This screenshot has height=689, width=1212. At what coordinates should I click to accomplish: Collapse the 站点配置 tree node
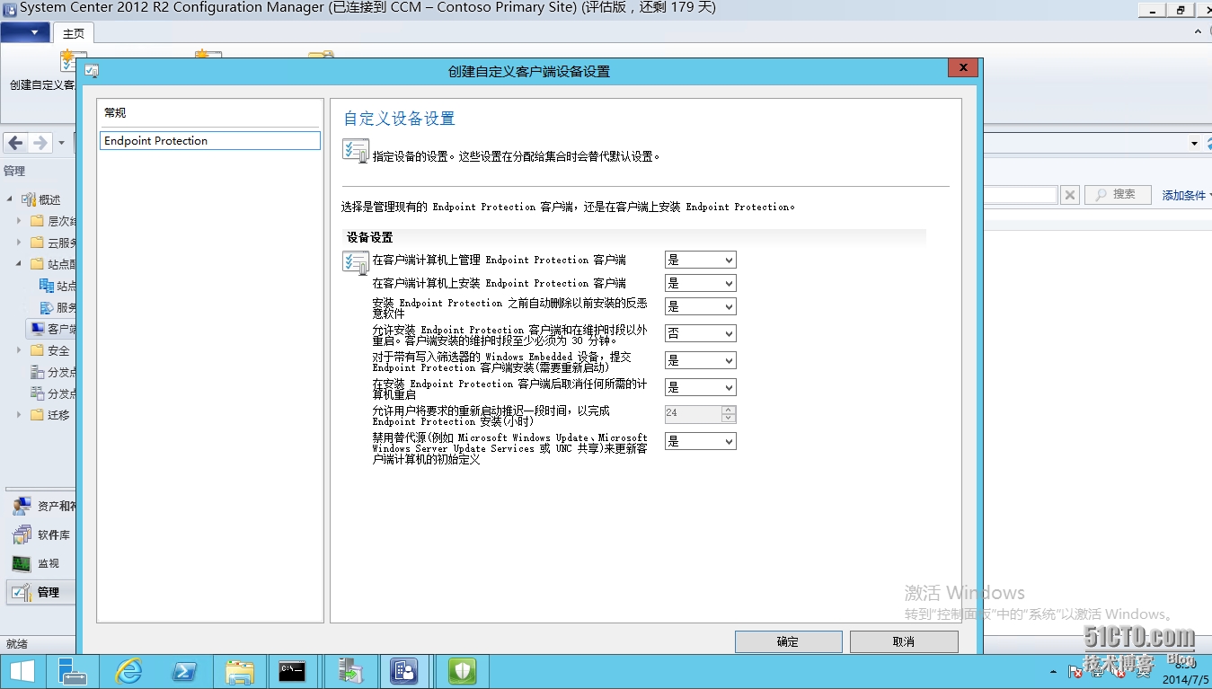tap(19, 264)
